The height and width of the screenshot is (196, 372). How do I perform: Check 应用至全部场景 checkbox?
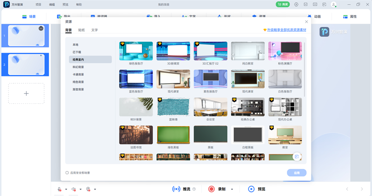pos(67,173)
